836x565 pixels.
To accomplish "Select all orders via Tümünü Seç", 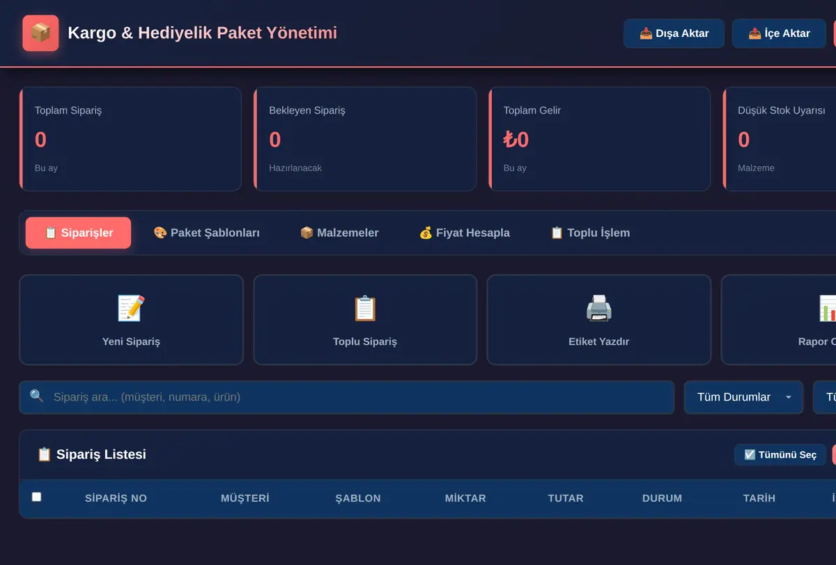I will tap(780, 455).
